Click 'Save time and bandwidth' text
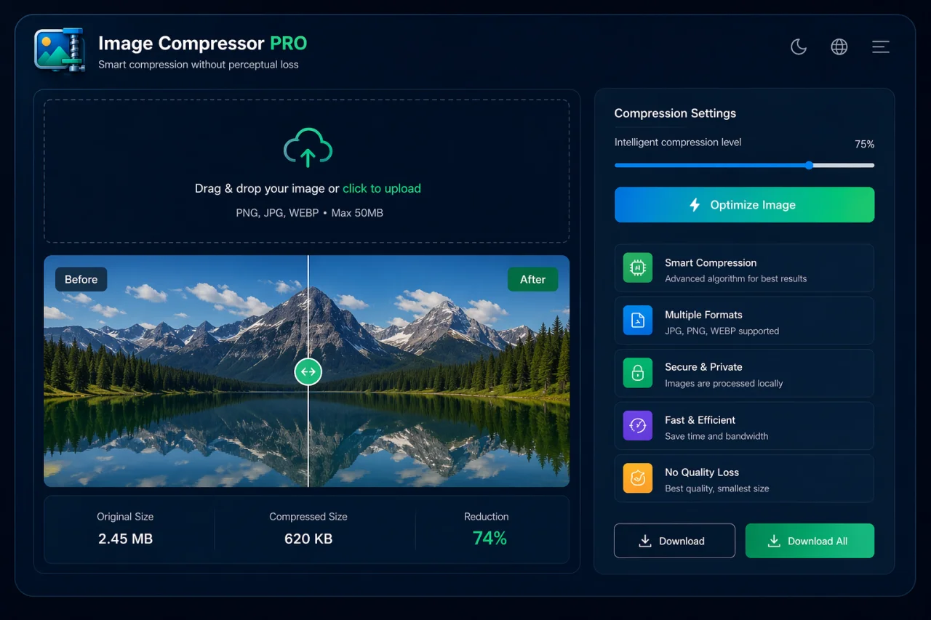931x620 pixels. (716, 436)
